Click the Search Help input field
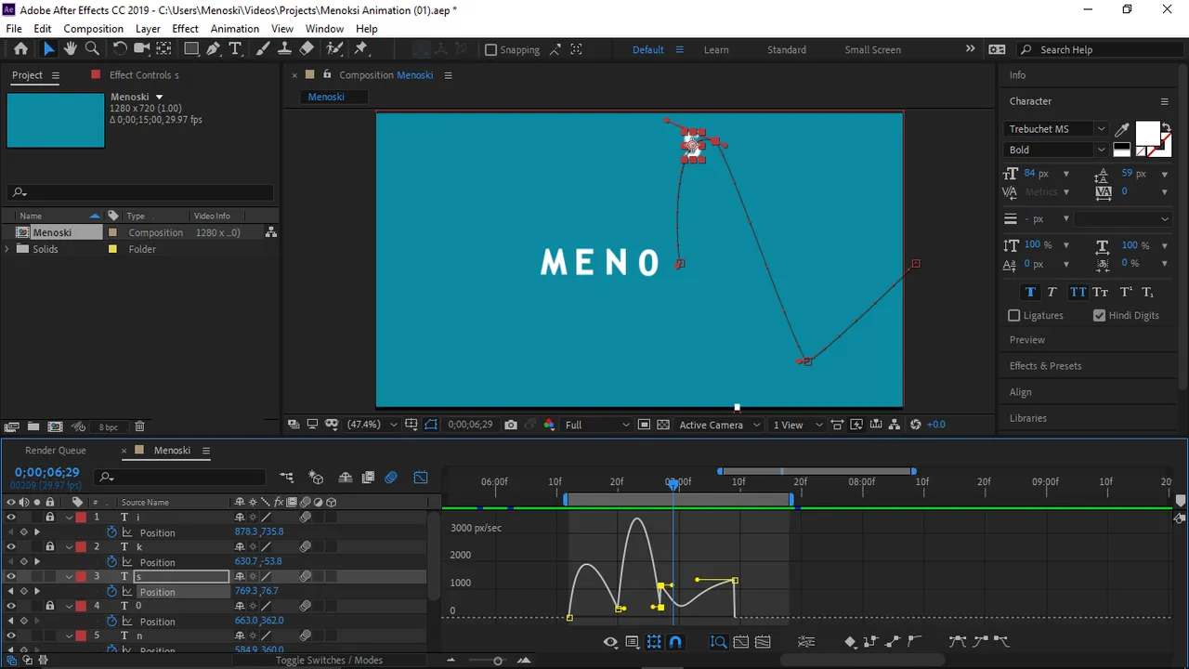This screenshot has height=669, width=1189. click(1102, 50)
